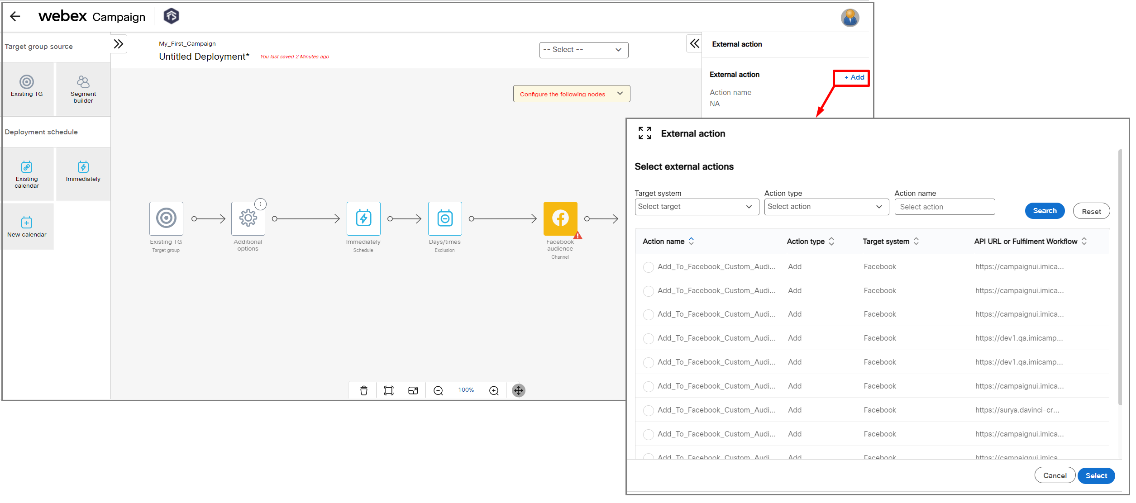Select the radio button for the surya.davinci row
This screenshot has width=1136, height=503.
(648, 411)
